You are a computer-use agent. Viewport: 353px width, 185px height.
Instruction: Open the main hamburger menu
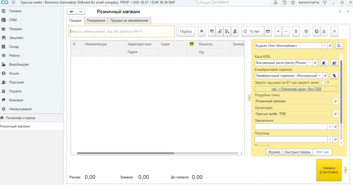pyautogui.click(x=13, y=2)
